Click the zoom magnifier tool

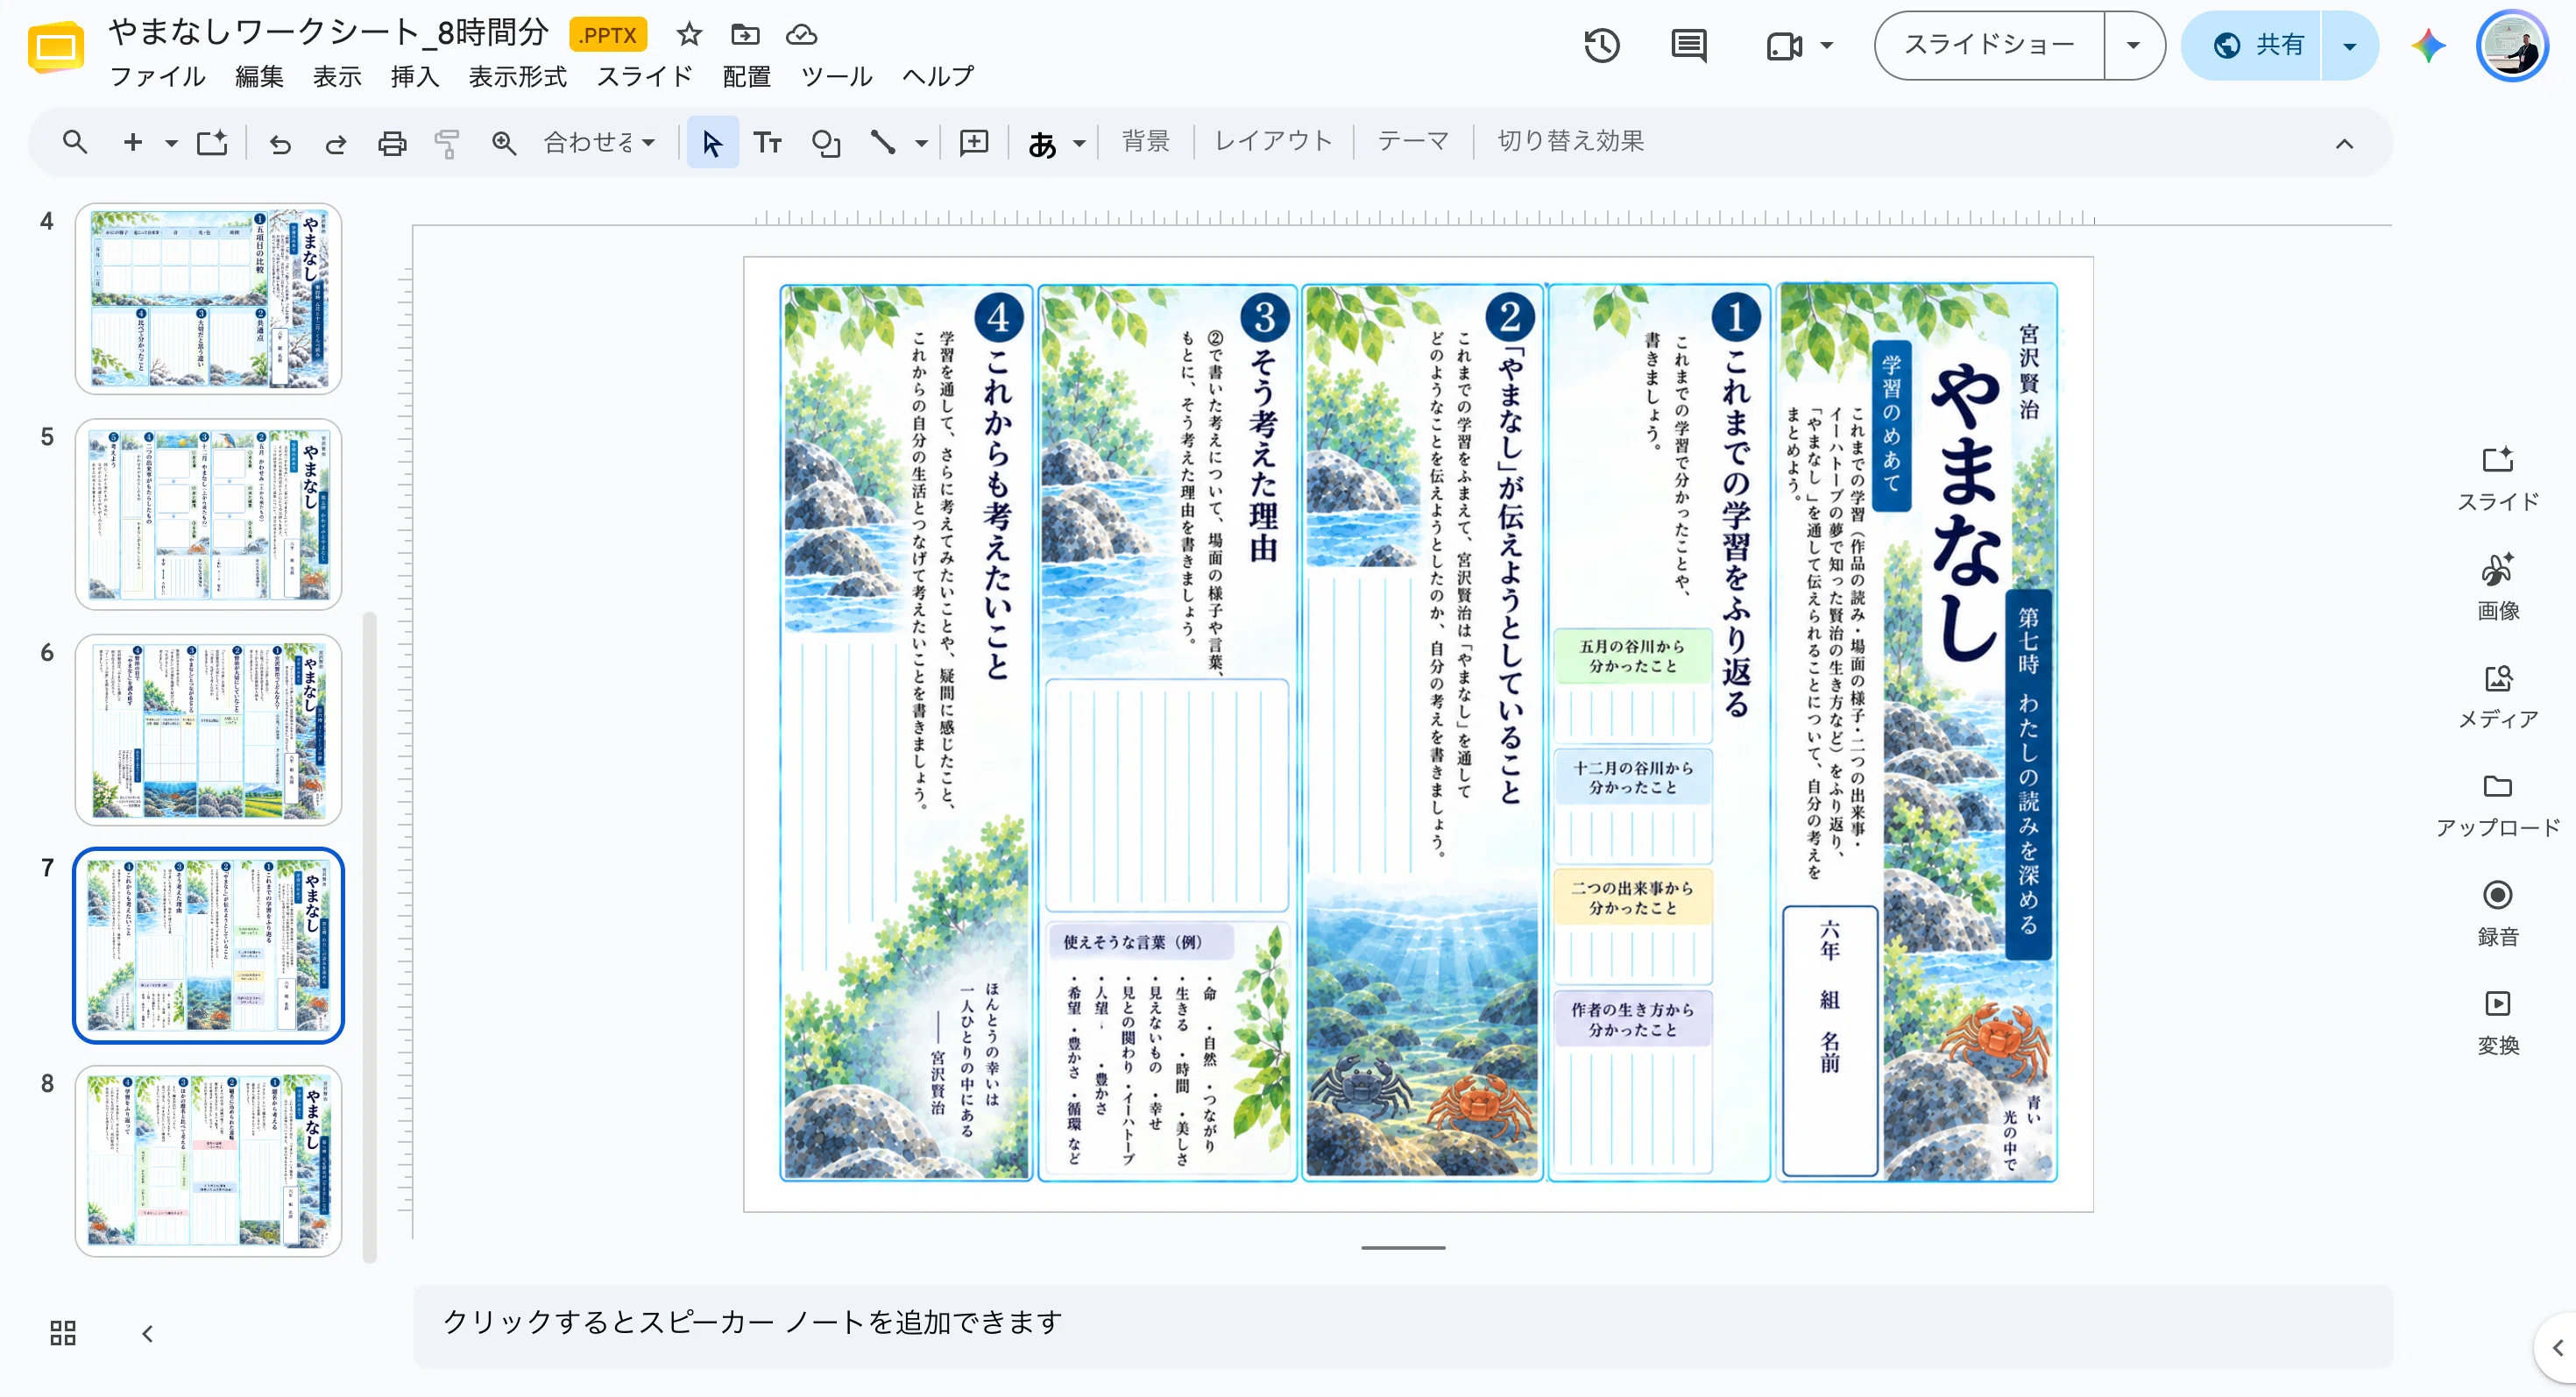point(504,143)
